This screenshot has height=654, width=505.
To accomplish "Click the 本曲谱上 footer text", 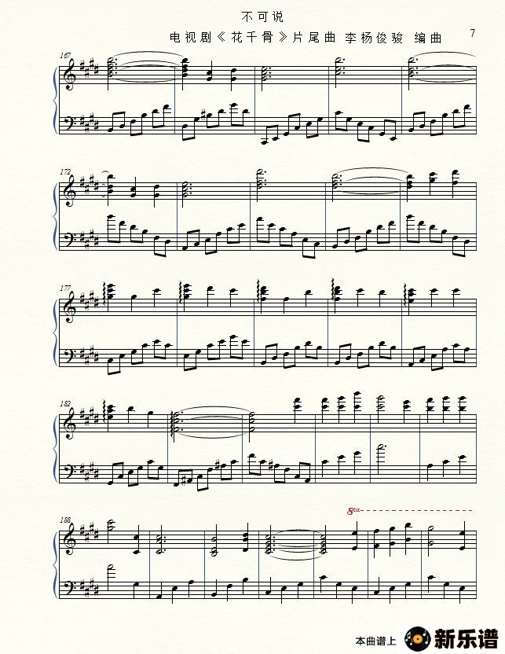I will coord(375,641).
